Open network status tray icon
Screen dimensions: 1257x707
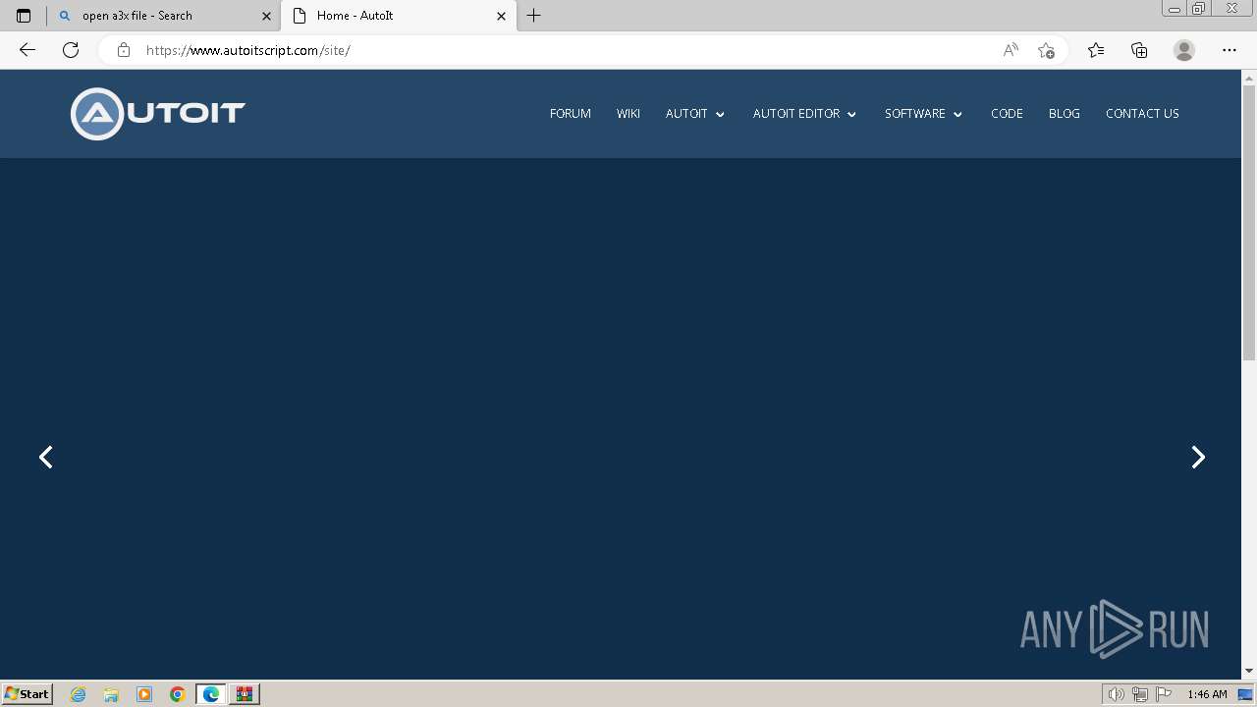point(1140,694)
